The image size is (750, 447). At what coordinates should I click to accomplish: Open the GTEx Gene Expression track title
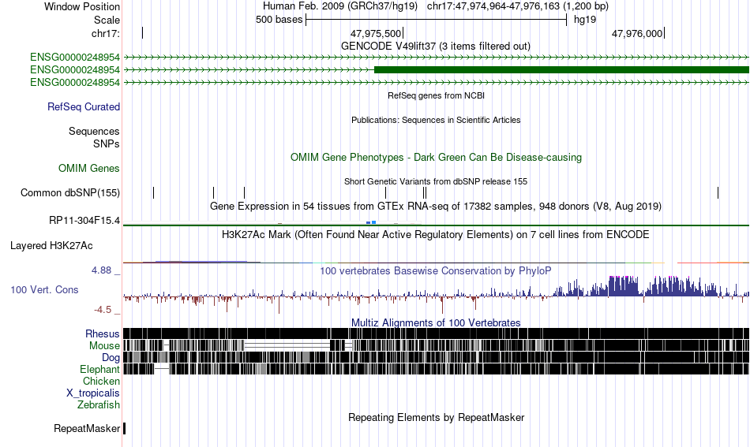(436, 207)
